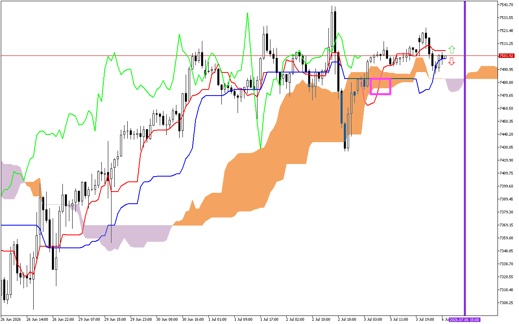The image size is (519, 324).
Task: Click price axis value 7531.55
Action: (x=507, y=18)
